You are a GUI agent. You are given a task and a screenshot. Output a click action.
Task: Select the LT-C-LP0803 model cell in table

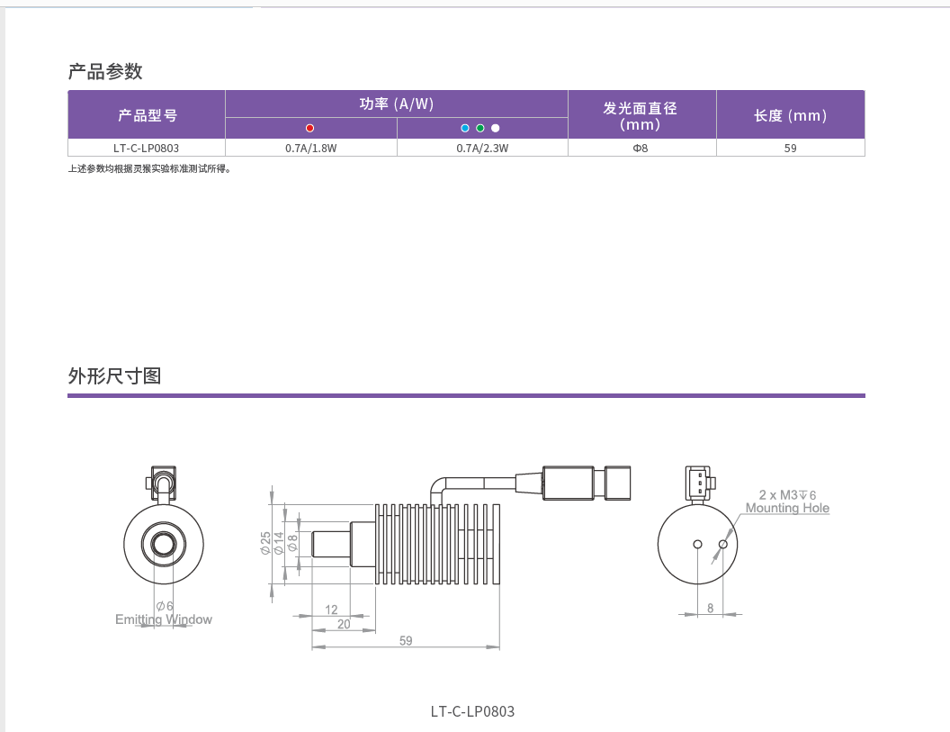click(x=147, y=148)
